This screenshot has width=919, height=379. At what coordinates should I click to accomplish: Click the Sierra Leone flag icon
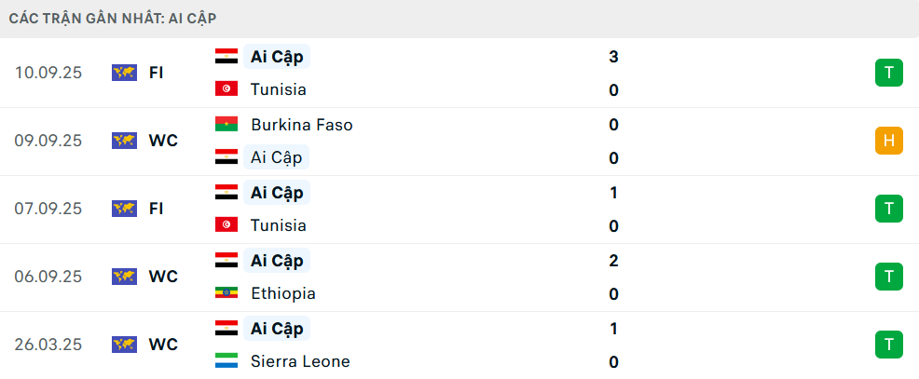pos(226,361)
